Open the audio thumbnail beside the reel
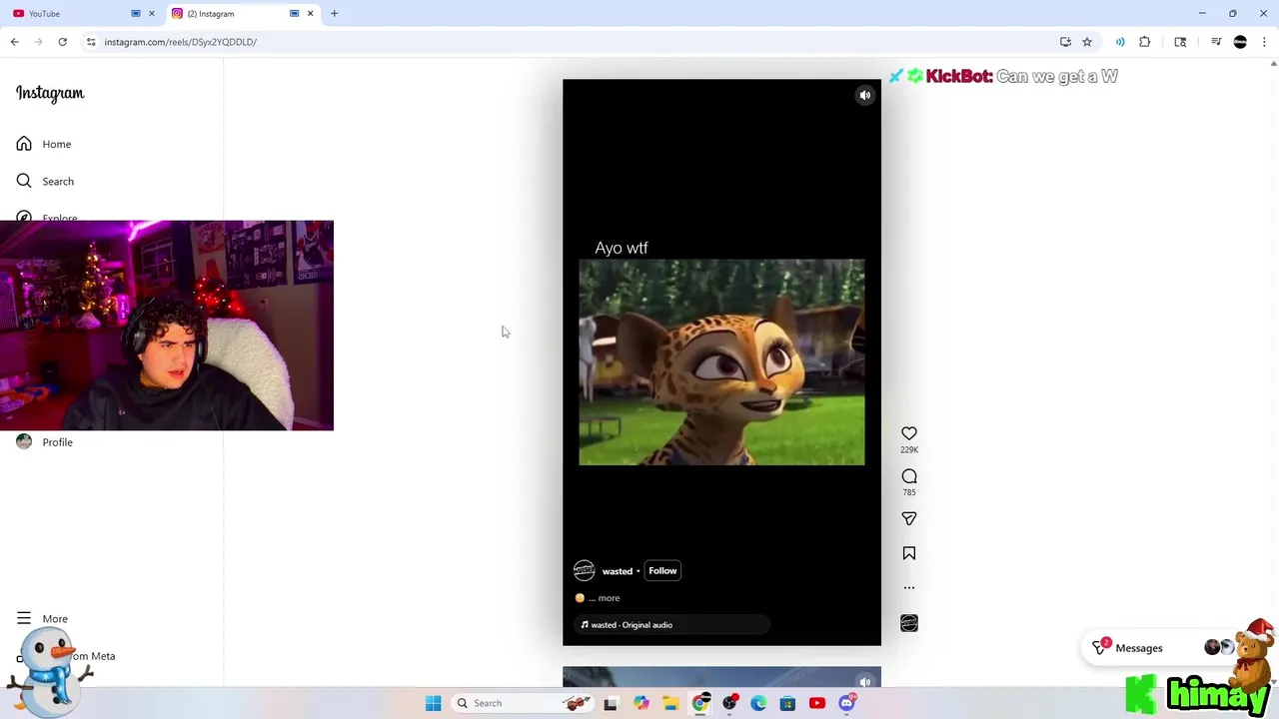The height and width of the screenshot is (719, 1279). point(909,623)
